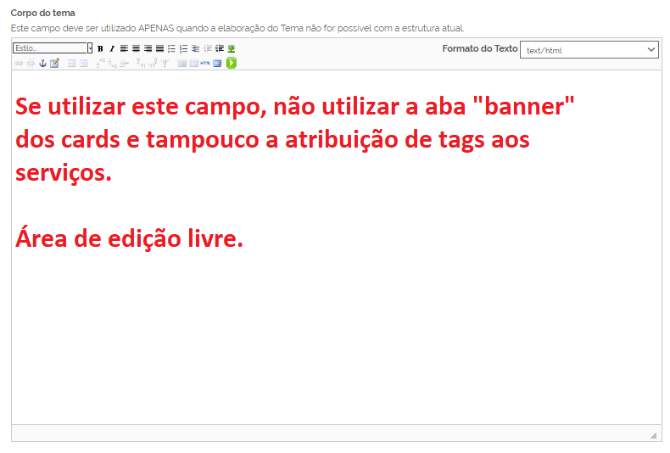Viewport: 670px width, 453px height.
Task: Align text right
Action: pyautogui.click(x=148, y=48)
